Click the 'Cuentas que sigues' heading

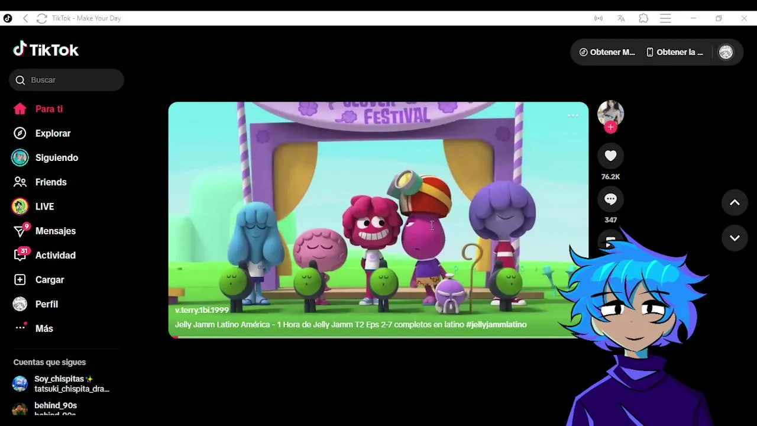[x=50, y=362]
